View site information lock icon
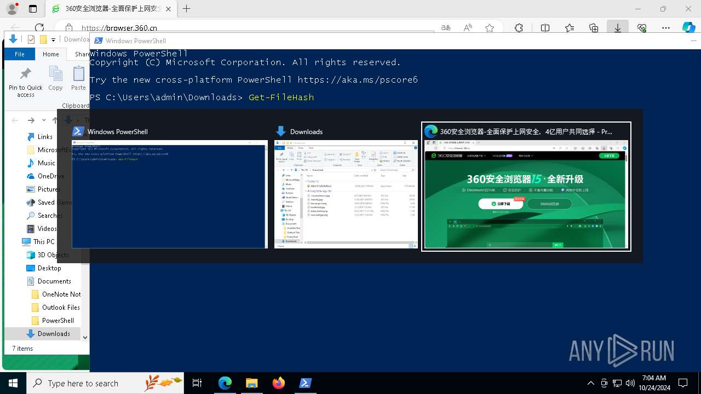Image resolution: width=701 pixels, height=394 pixels. [69, 28]
